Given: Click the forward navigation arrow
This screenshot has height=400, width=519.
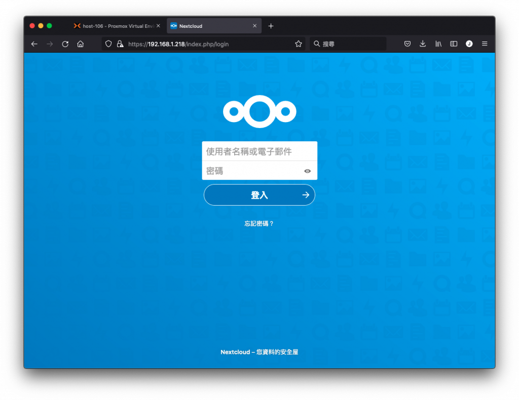Looking at the screenshot, I should tap(50, 44).
